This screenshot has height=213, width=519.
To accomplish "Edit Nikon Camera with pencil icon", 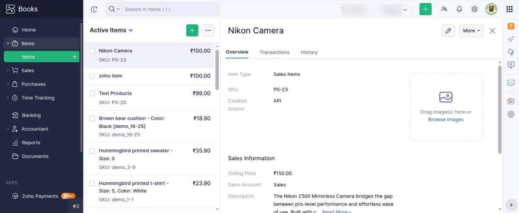I will coord(449,31).
